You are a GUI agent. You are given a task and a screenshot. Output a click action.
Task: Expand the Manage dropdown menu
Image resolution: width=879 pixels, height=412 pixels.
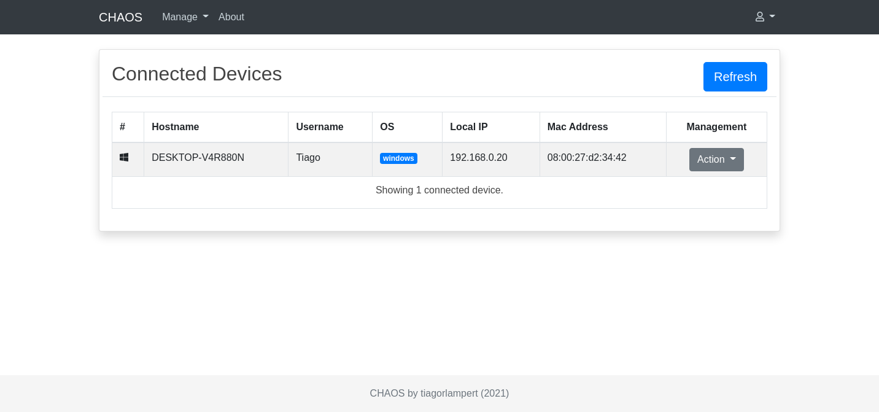185,17
